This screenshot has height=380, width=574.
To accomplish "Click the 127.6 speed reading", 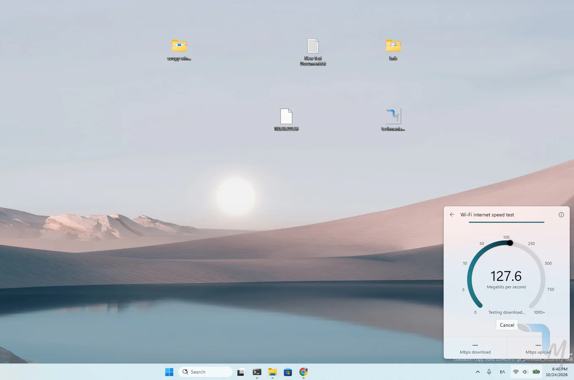I will [x=506, y=276].
